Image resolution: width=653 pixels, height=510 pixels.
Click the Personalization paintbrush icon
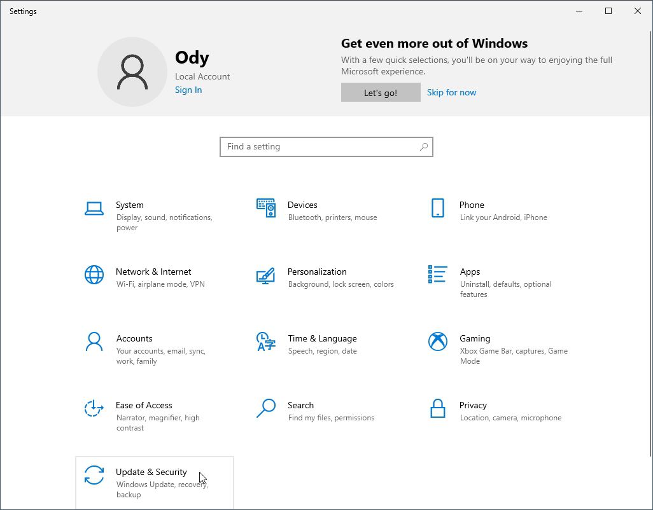click(265, 275)
